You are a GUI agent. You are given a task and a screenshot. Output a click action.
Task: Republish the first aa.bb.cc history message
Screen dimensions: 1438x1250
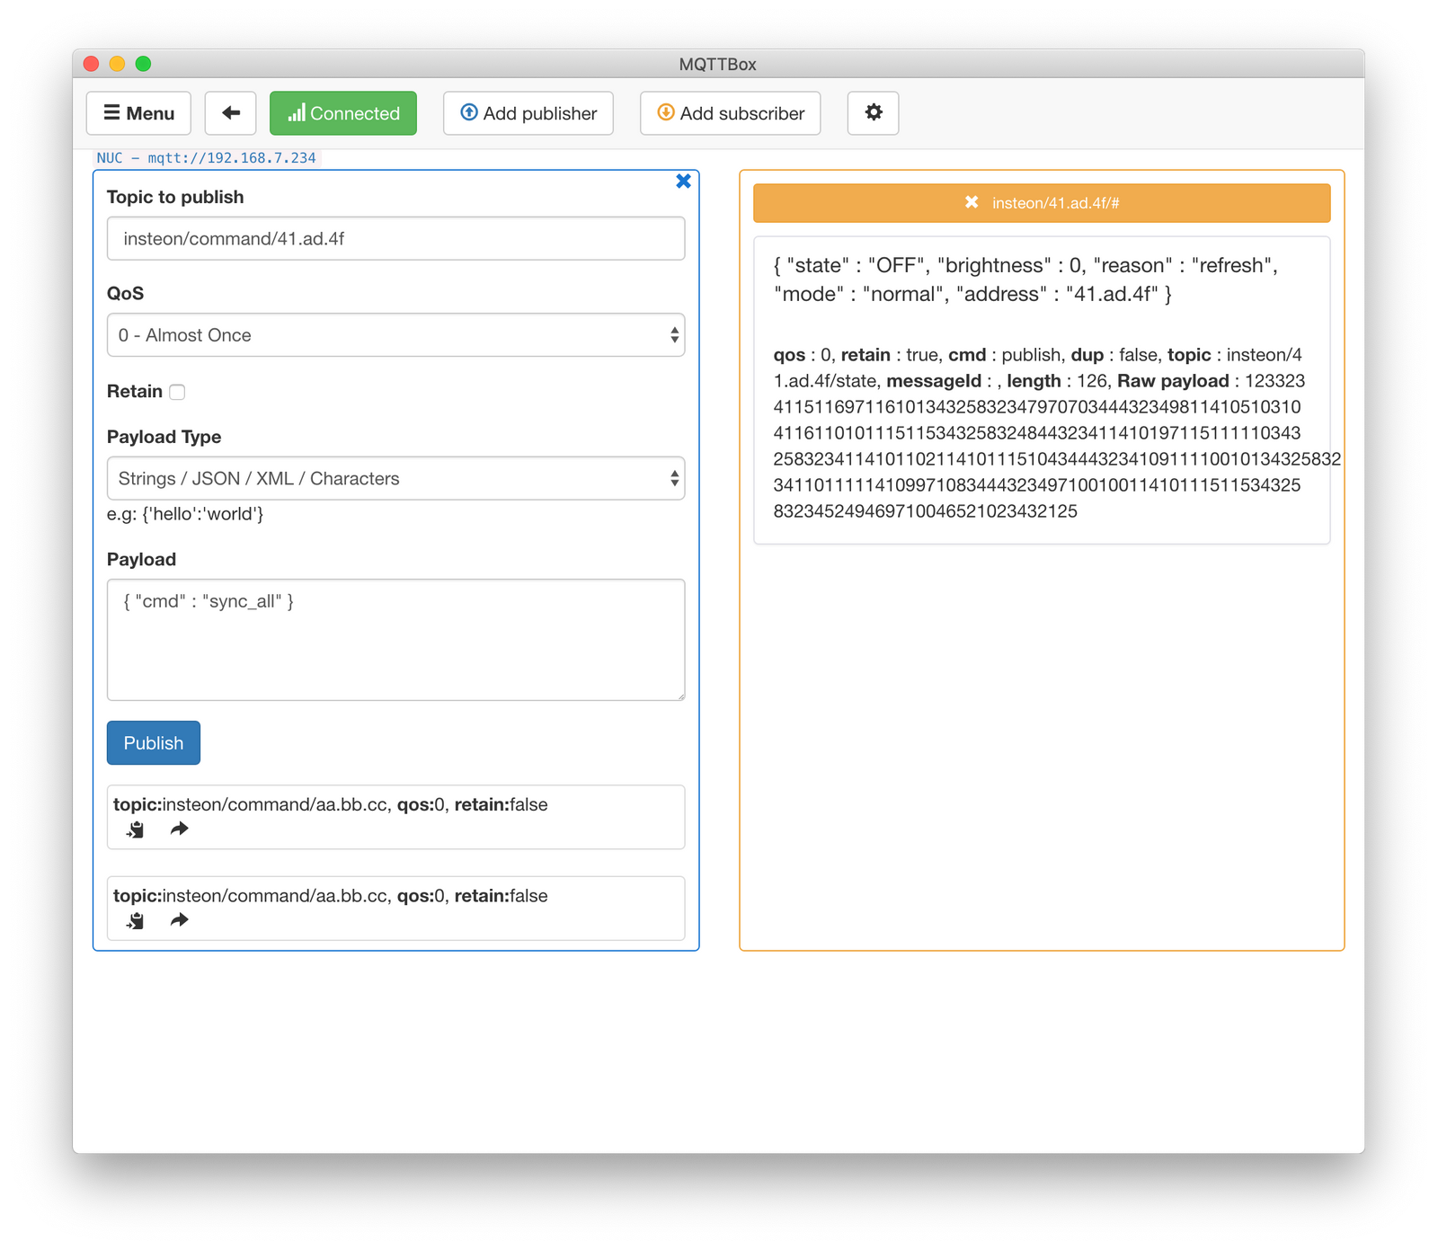178,829
